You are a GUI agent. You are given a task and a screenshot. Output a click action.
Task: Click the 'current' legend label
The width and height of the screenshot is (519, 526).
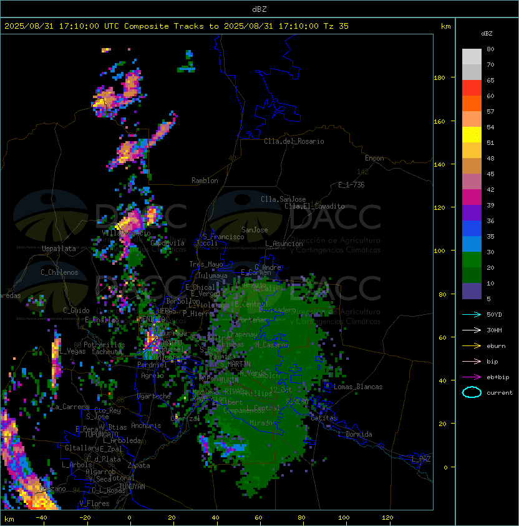pos(500,393)
